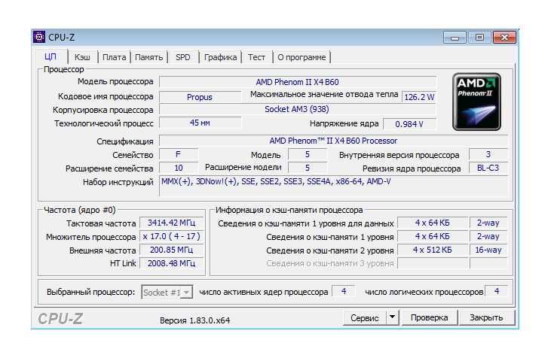Click the processor model name field
The width and height of the screenshot is (551, 355).
point(298,81)
